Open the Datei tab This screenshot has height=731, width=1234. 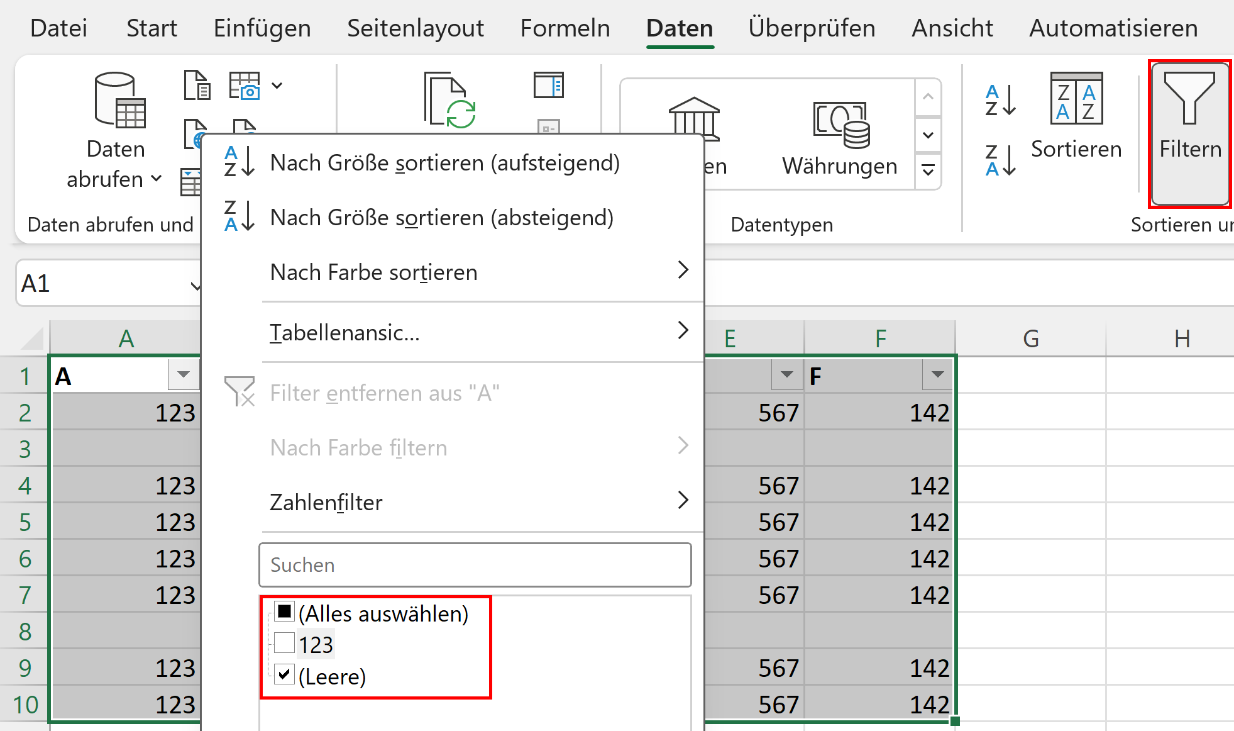58,28
